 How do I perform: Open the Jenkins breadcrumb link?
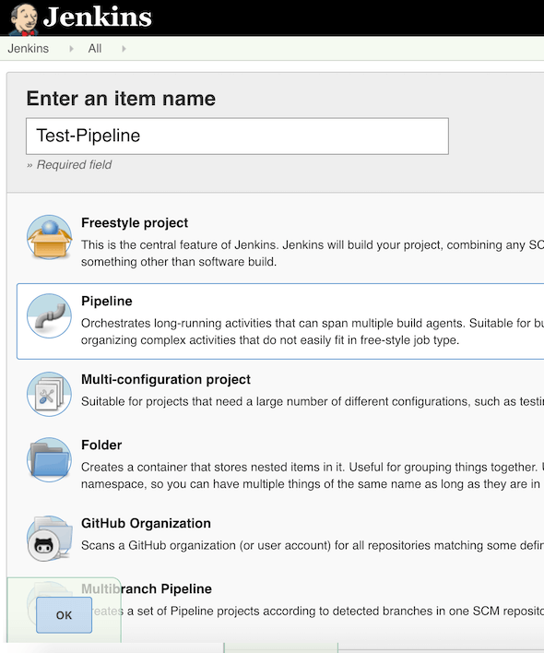click(x=29, y=49)
